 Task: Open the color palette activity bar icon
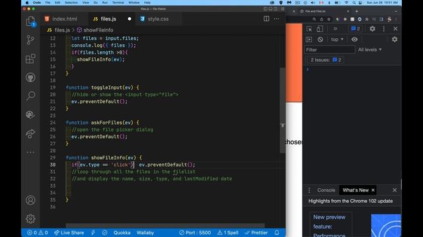tap(30, 115)
